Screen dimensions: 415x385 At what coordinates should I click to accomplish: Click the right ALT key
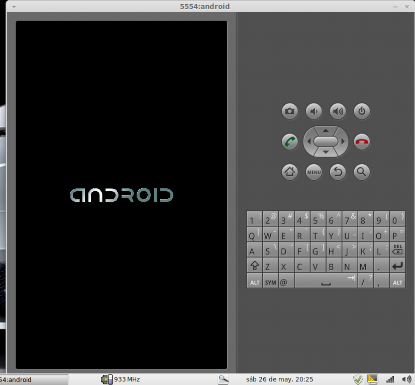pyautogui.click(x=397, y=281)
